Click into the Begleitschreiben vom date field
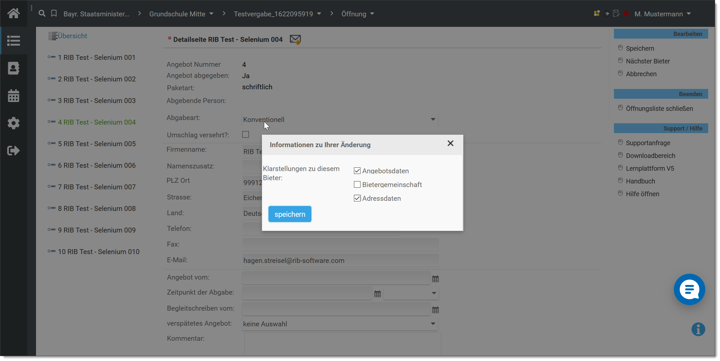The image size is (720, 361). click(x=336, y=309)
